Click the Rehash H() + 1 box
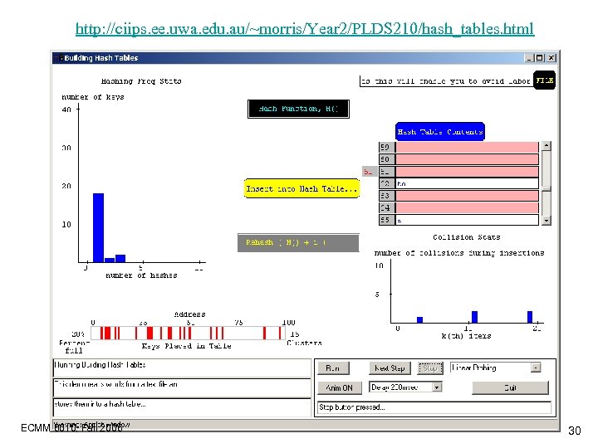 (x=298, y=242)
